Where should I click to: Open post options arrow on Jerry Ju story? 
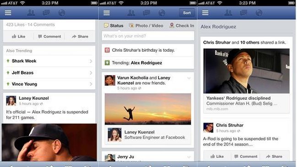point(189,157)
